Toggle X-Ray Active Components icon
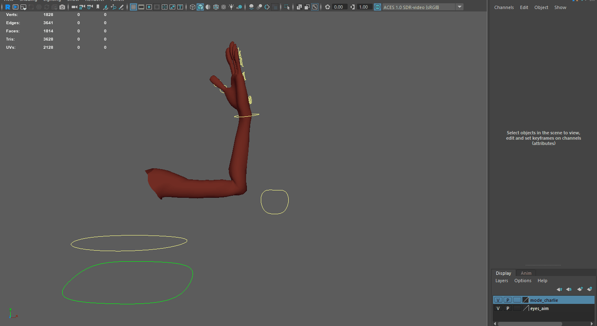This screenshot has width=597, height=326. pos(307,7)
